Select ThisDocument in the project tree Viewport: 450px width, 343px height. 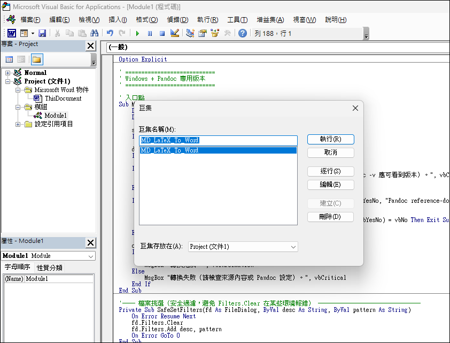pyautogui.click(x=63, y=98)
